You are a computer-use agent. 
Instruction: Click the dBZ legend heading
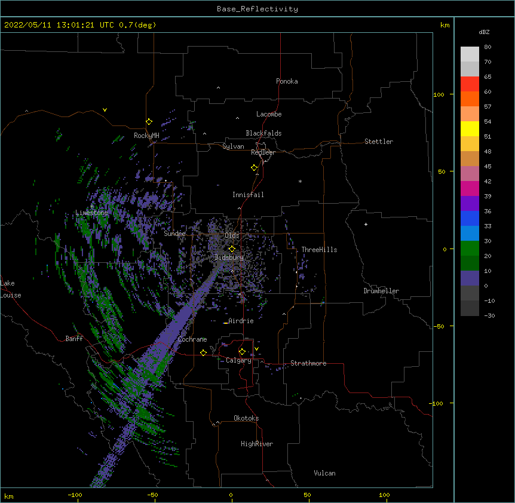tap(484, 32)
